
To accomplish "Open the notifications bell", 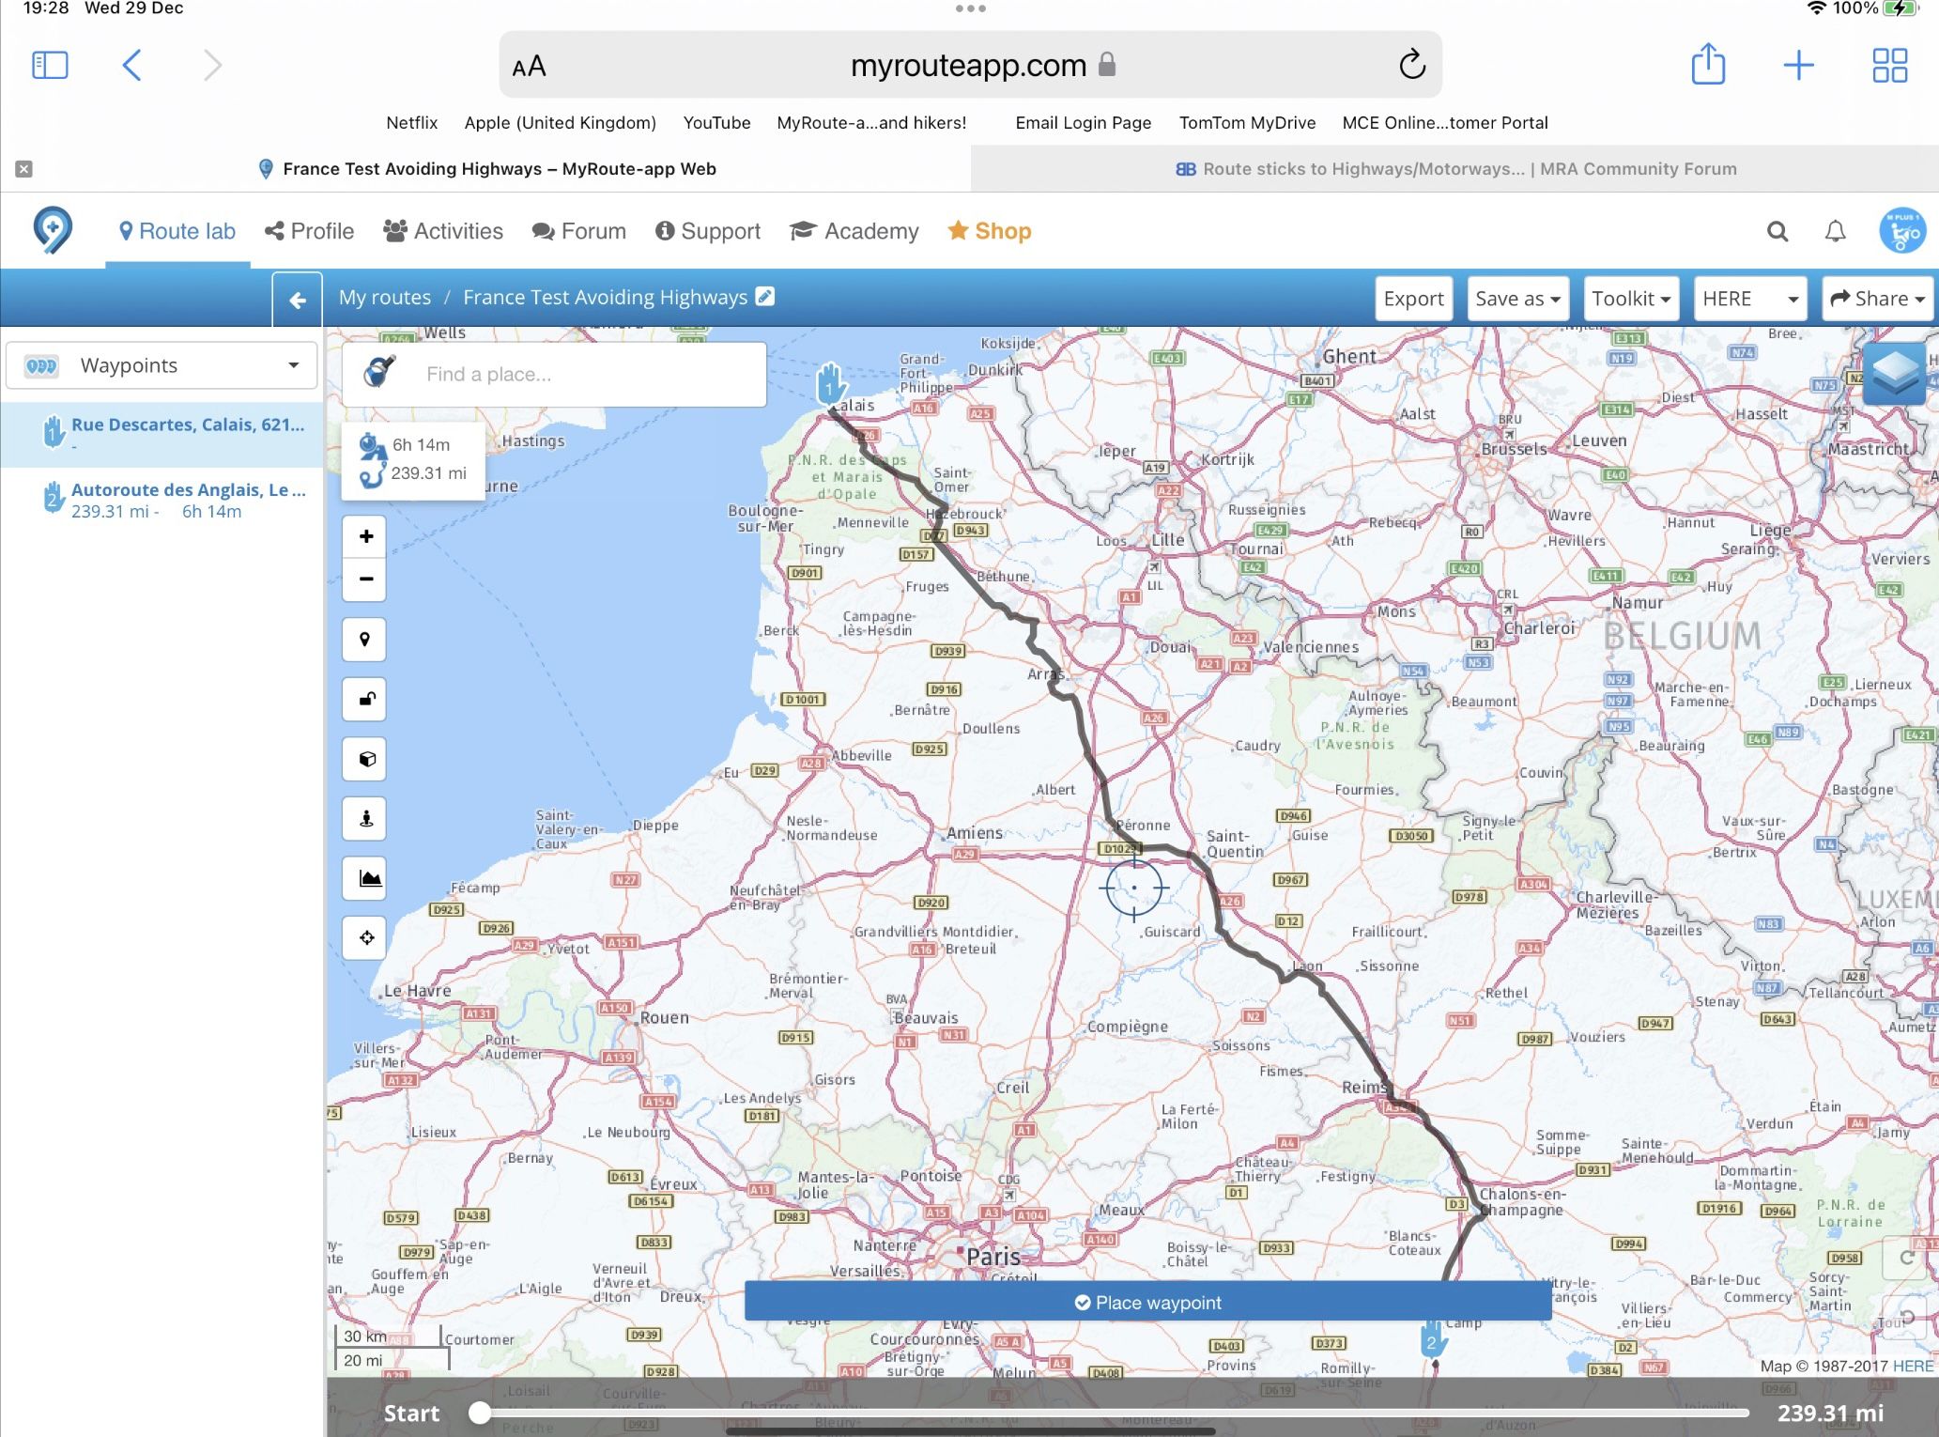I will 1835,231.
